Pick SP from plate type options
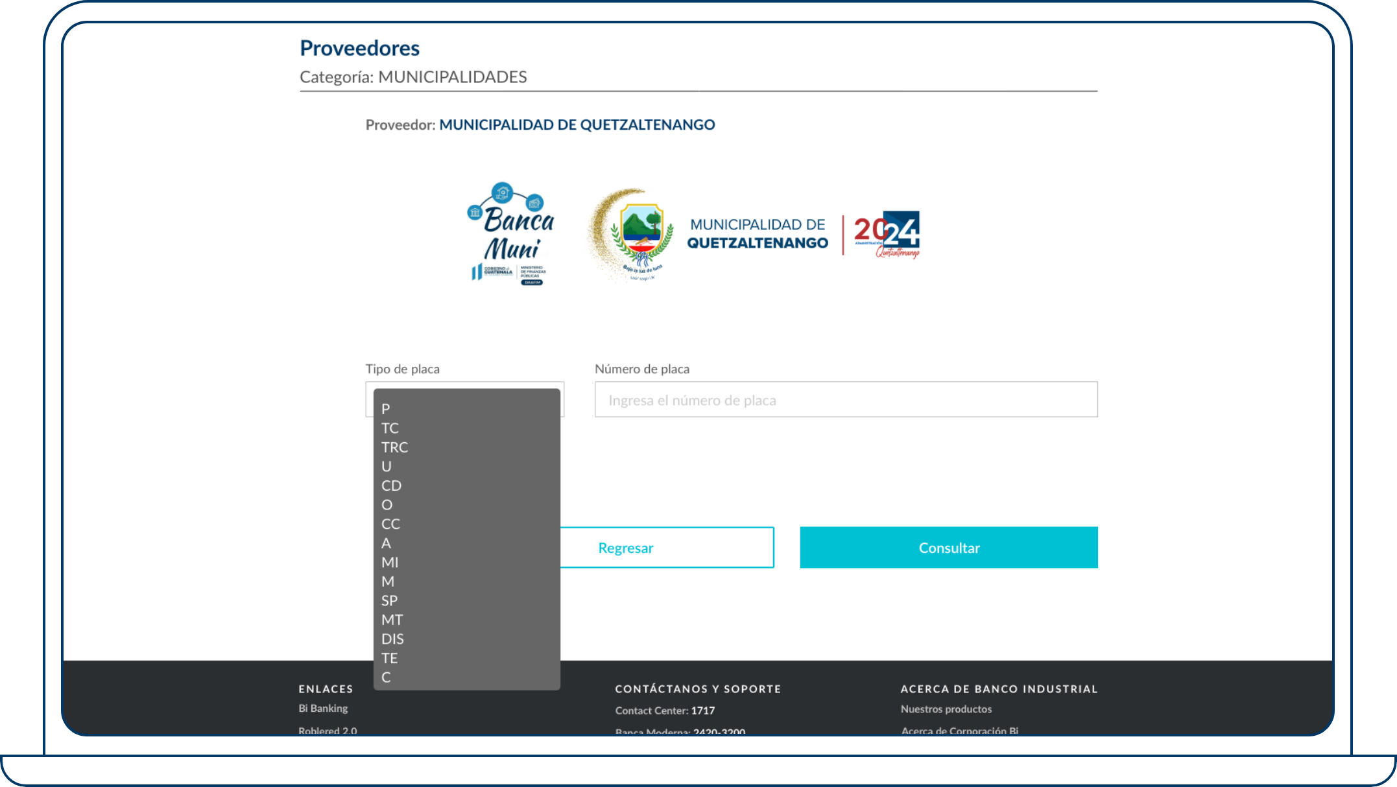The image size is (1397, 787). (466, 600)
